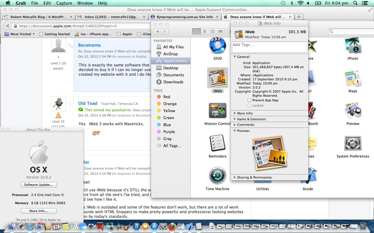
Task: Click the browser address bar
Action: [82, 26]
